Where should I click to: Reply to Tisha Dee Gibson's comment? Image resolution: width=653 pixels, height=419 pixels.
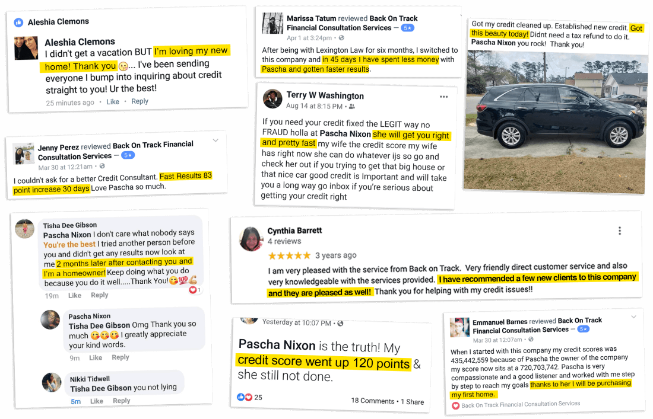coord(100,295)
